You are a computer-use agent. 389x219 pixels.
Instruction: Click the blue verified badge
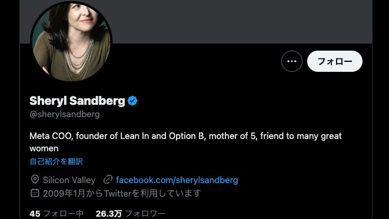pos(132,101)
